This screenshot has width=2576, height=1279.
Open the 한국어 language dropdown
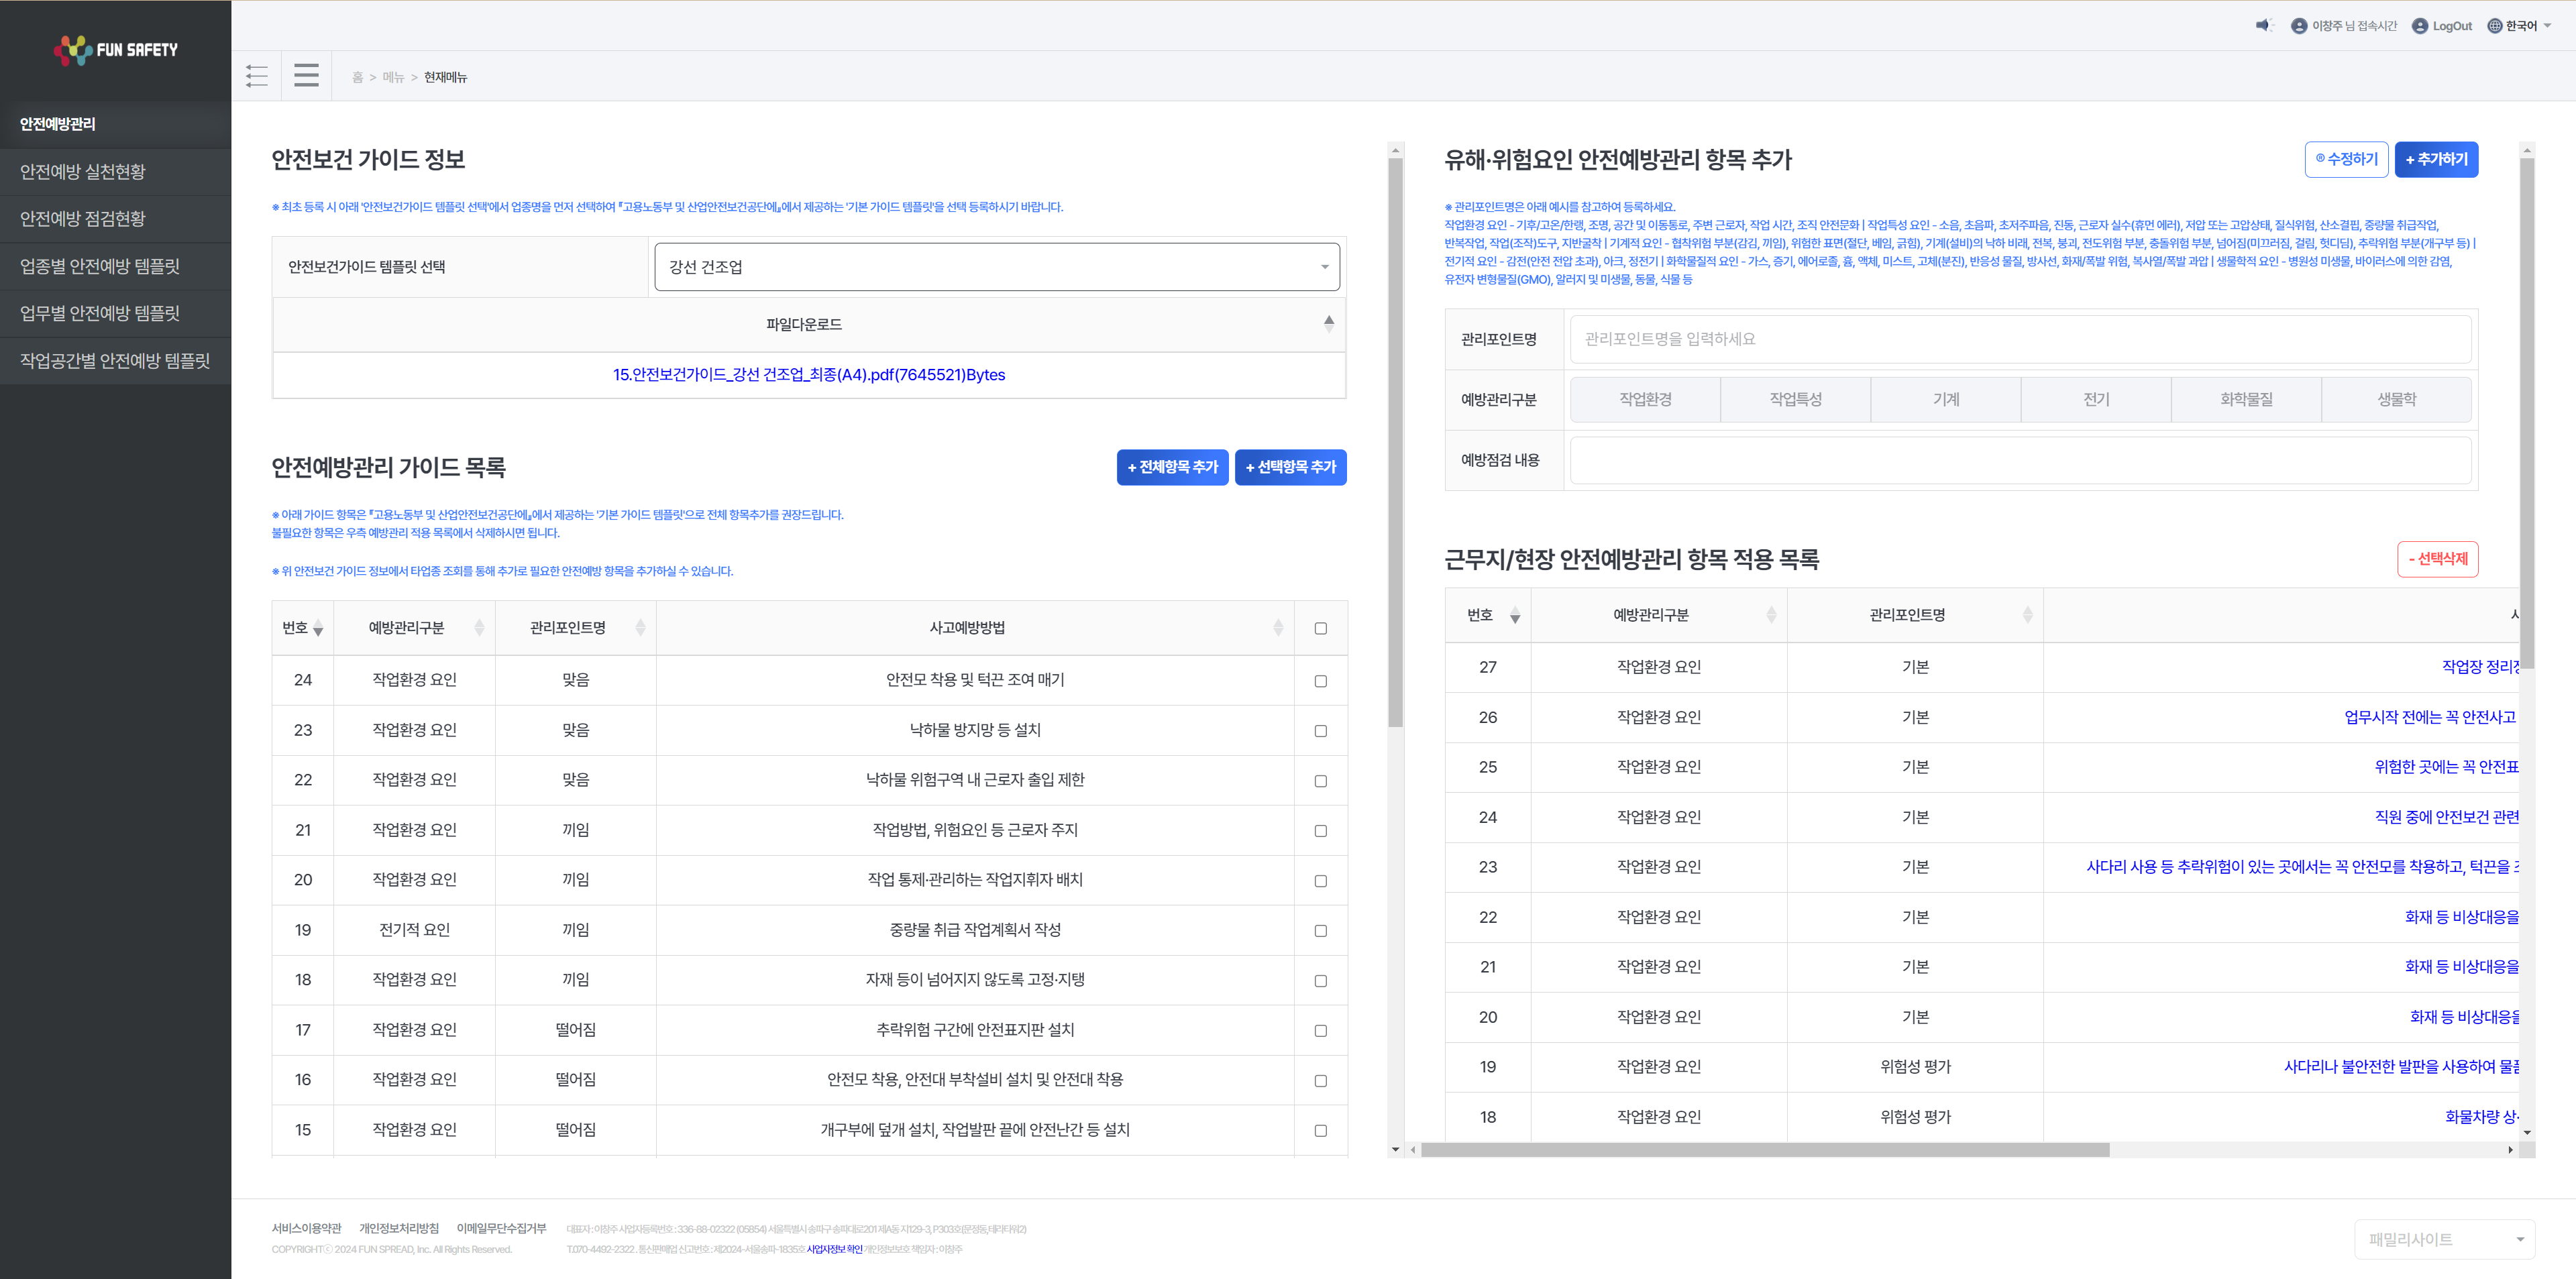(x=2520, y=26)
